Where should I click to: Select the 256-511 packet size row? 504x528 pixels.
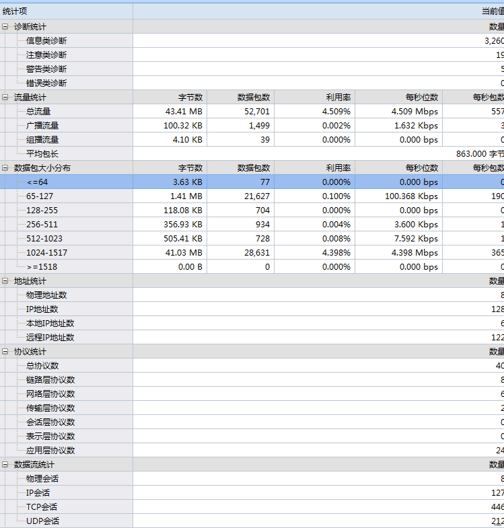252,225
